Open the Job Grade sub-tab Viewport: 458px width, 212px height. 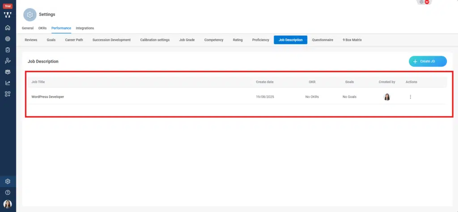187,40
